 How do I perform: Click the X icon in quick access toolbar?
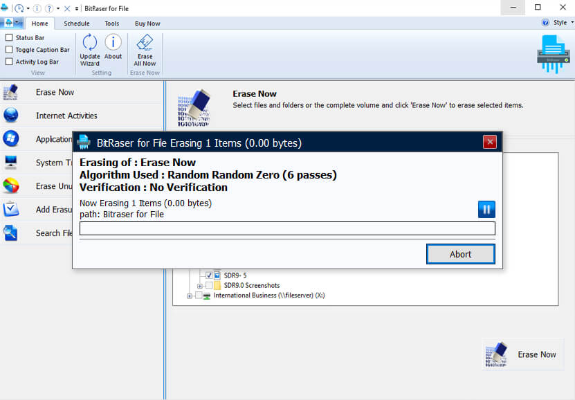[67, 8]
